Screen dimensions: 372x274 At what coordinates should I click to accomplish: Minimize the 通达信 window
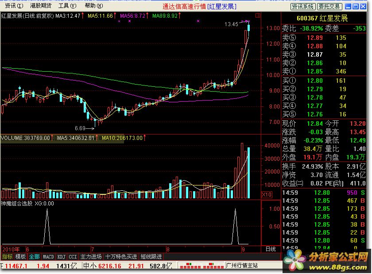pyautogui.click(x=348, y=7)
